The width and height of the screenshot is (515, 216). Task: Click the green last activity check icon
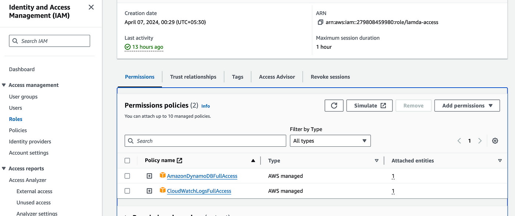(x=128, y=47)
